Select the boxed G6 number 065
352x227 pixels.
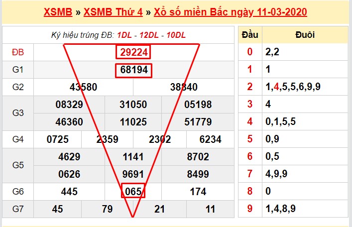point(133,191)
